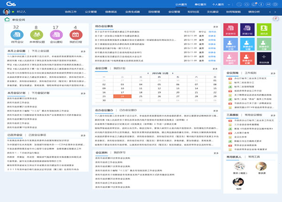Go to next month in the calendar
This screenshot has width=282, height=202.
pyautogui.click(x=172, y=73)
